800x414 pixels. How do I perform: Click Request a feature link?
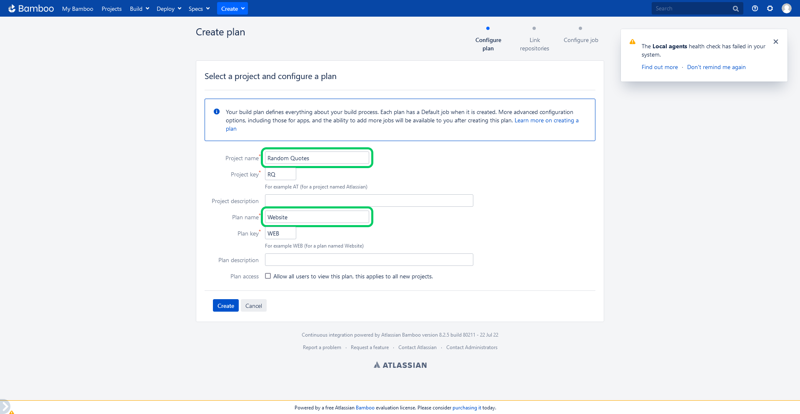tap(370, 347)
